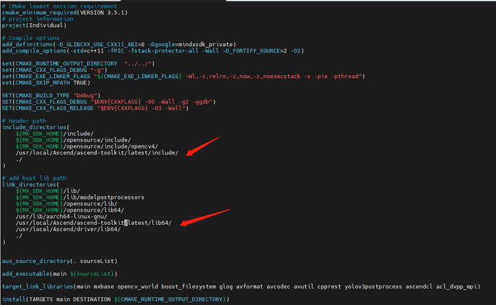Image resolution: width=496 pixels, height=305 pixels.
Task: Place cursor on add_definitions line
Action: [119, 44]
